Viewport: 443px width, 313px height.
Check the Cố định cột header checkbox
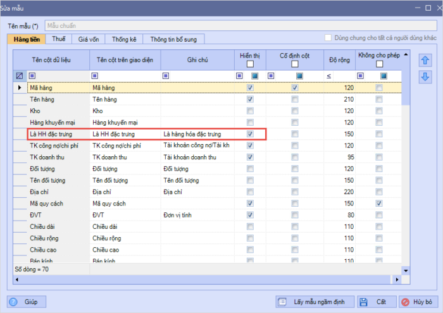pyautogui.click(x=295, y=64)
